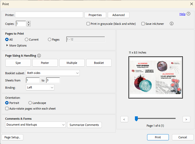Click the Summarize Comments button

pyautogui.click(x=84, y=125)
